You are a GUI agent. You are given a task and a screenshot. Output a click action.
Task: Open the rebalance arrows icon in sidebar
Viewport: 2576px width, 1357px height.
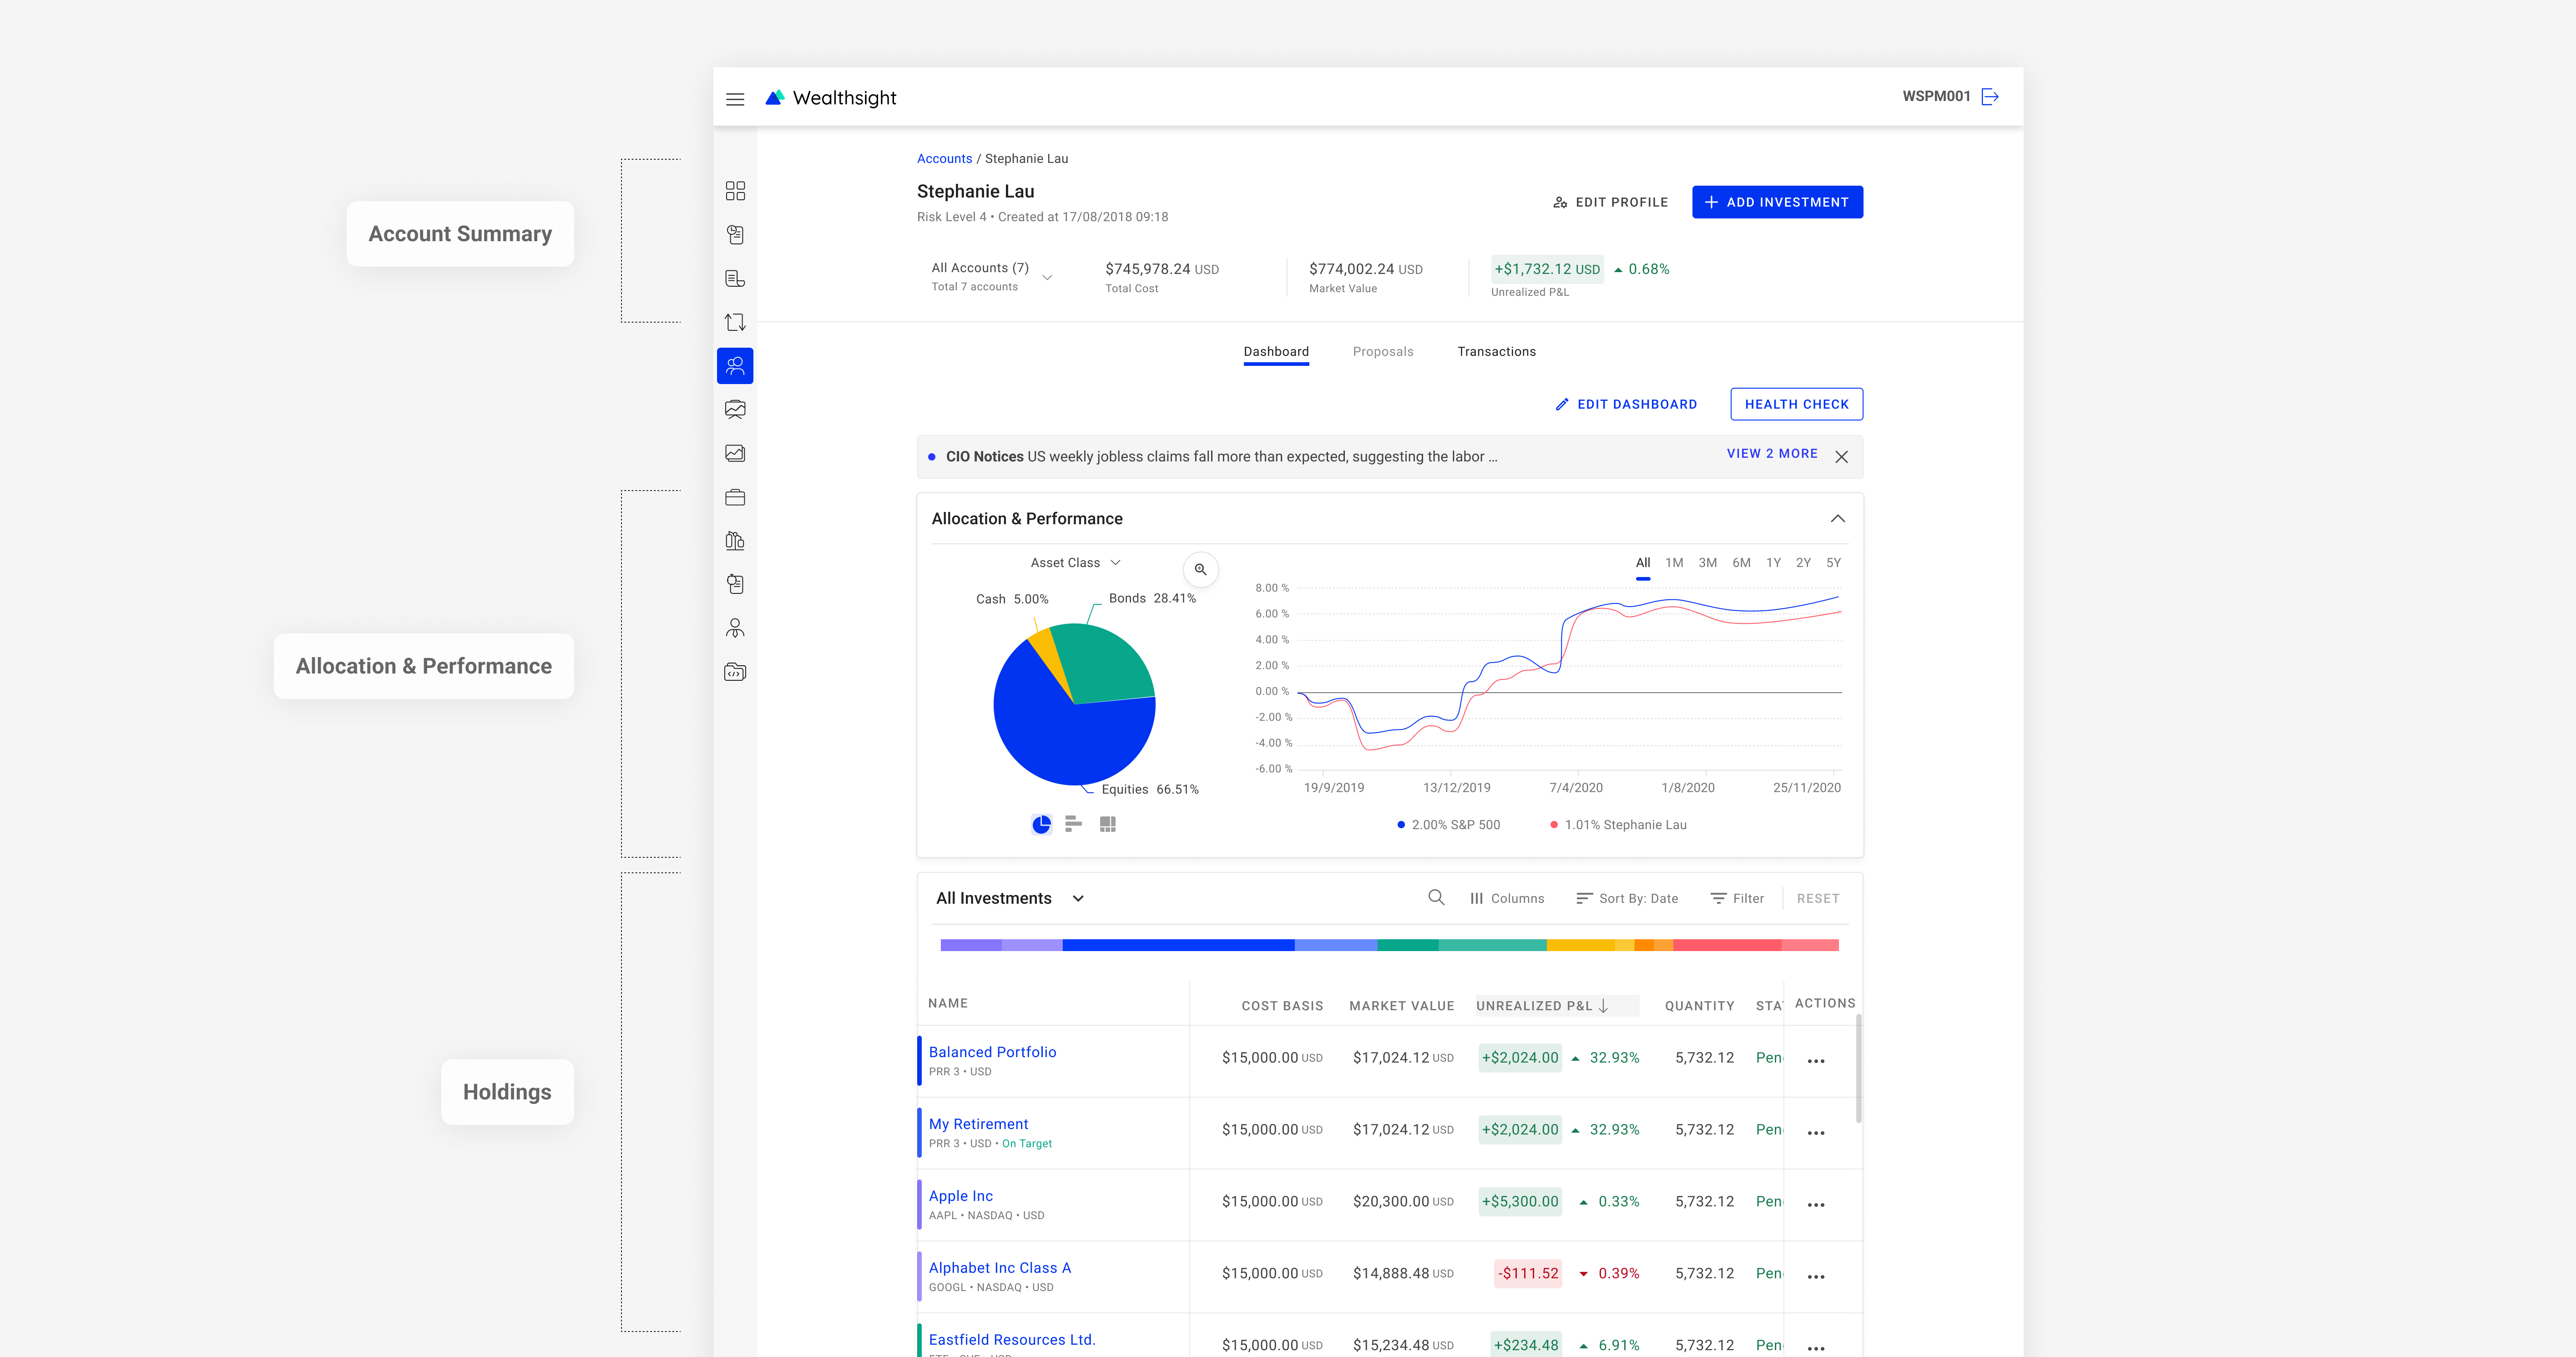pyautogui.click(x=735, y=322)
